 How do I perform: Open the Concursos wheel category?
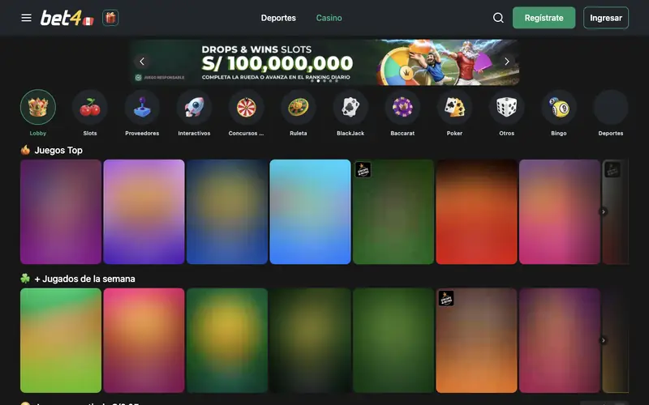(247, 108)
